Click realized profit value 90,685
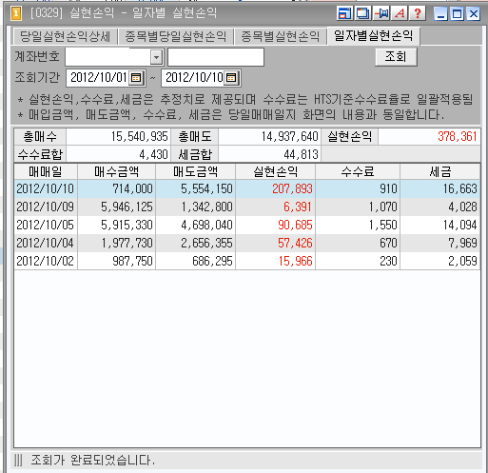The height and width of the screenshot is (473, 488). (295, 225)
